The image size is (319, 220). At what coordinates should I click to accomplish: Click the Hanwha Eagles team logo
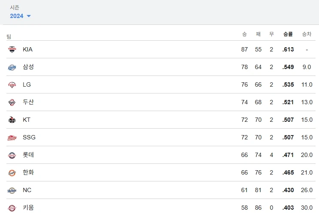(x=12, y=172)
